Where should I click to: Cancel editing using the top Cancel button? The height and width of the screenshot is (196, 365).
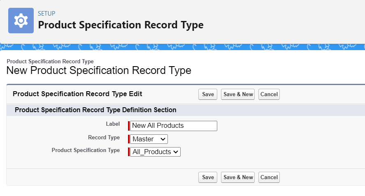pos(269,94)
